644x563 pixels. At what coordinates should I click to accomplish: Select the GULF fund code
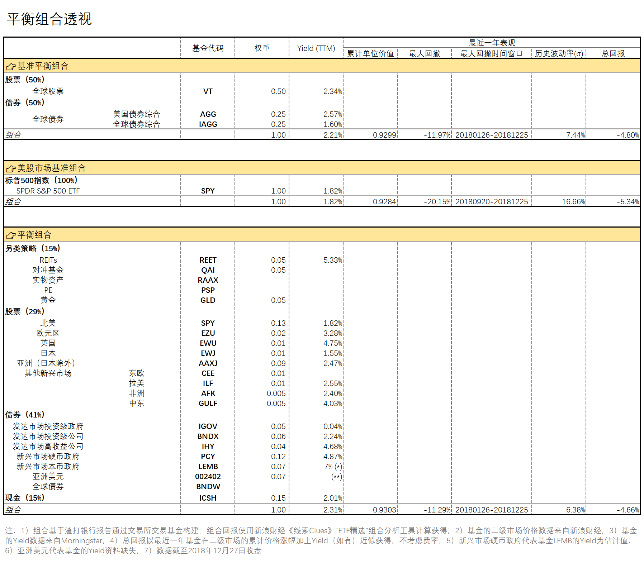click(208, 404)
